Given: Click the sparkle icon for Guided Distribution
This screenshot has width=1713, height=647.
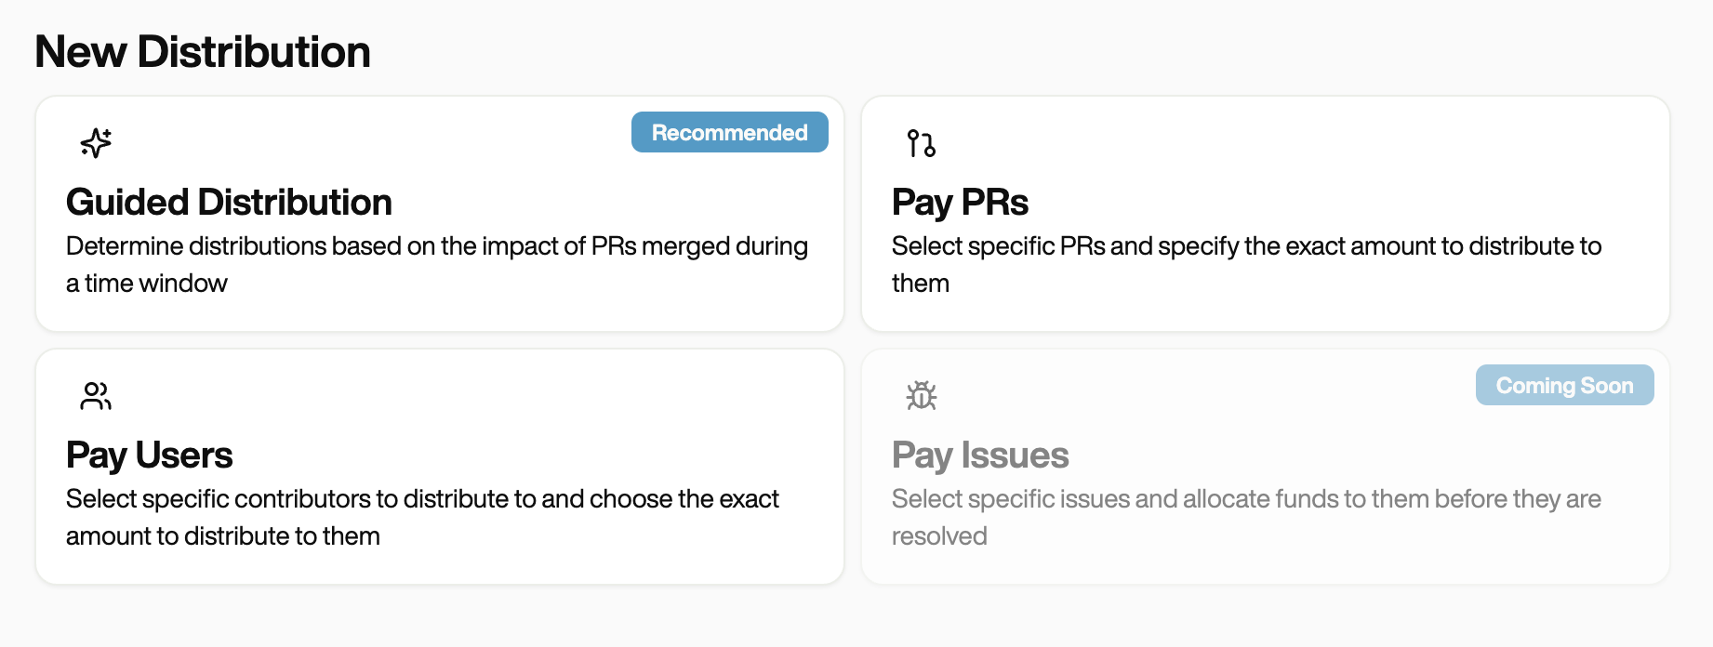Looking at the screenshot, I should pyautogui.click(x=96, y=143).
